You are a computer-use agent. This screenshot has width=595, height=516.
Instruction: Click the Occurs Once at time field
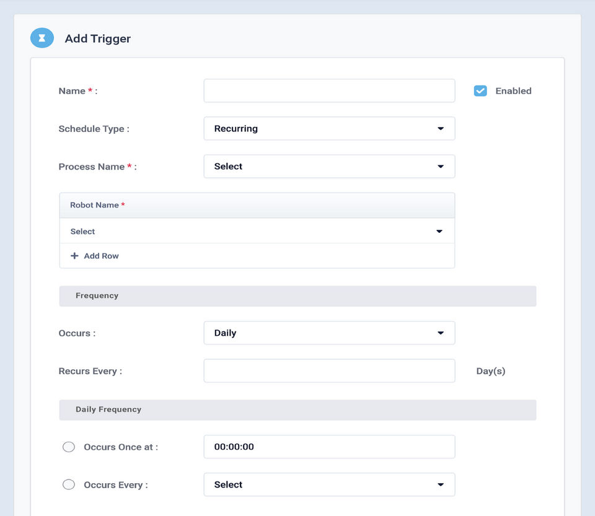coord(329,447)
